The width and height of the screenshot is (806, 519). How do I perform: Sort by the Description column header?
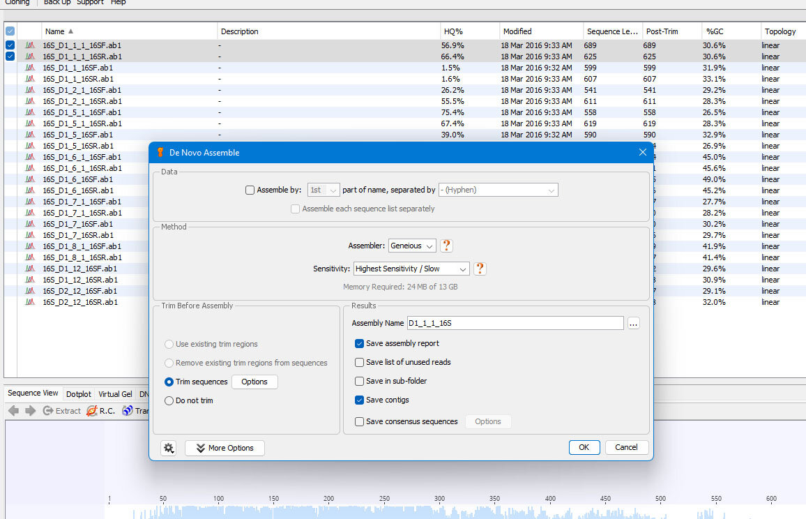[x=328, y=31]
